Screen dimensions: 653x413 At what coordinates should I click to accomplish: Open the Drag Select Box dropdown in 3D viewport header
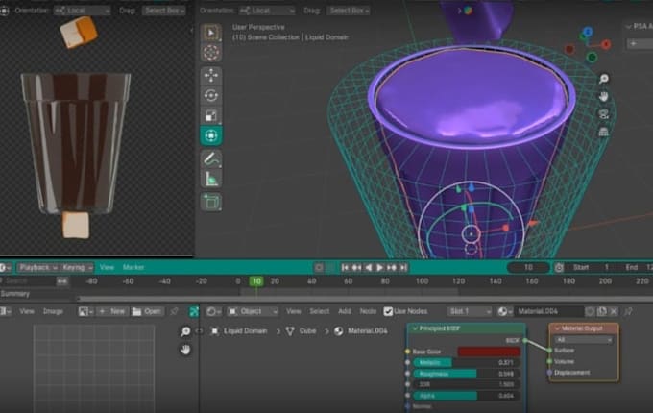[349, 11]
